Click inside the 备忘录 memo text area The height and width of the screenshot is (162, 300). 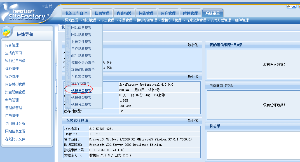coord(254,145)
